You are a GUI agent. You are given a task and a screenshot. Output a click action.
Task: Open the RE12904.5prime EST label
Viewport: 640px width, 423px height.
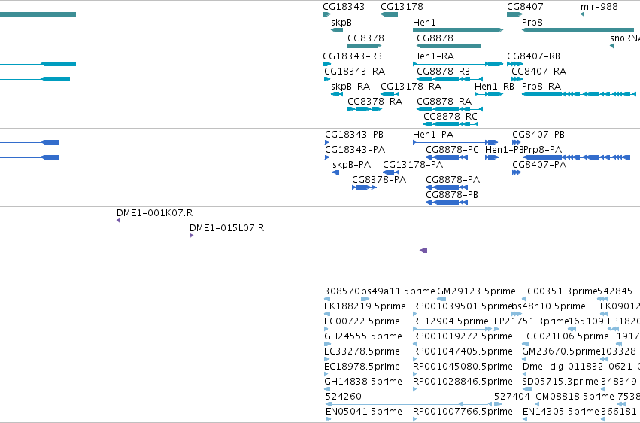450,321
